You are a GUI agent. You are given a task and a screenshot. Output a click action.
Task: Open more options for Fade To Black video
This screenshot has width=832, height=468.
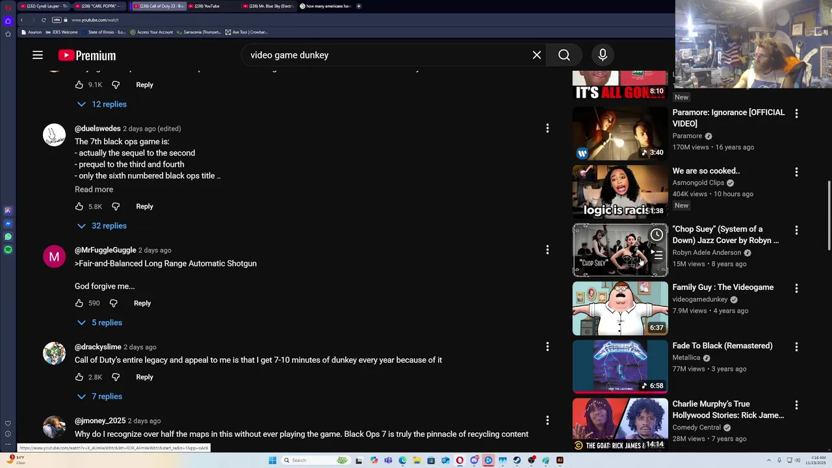(x=796, y=346)
